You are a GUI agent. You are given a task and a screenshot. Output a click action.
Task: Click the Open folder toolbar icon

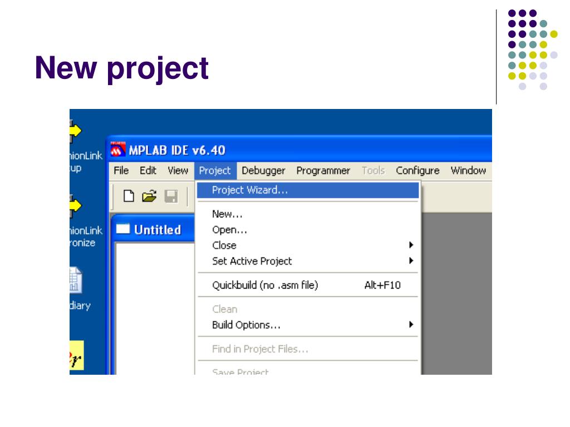coord(149,196)
